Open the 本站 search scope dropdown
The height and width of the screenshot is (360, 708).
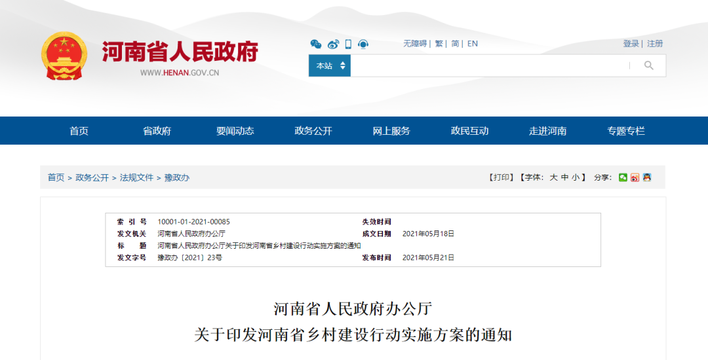330,66
